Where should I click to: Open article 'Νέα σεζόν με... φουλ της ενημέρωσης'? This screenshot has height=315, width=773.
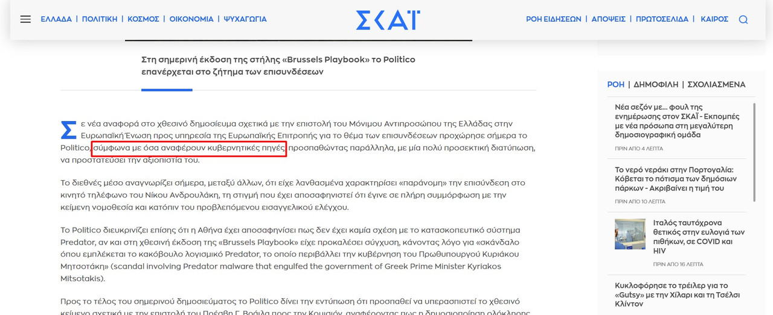[677, 122]
